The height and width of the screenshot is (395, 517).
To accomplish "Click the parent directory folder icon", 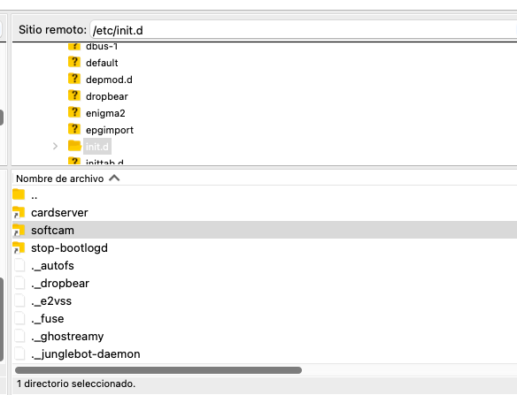I will pyautogui.click(x=19, y=194).
